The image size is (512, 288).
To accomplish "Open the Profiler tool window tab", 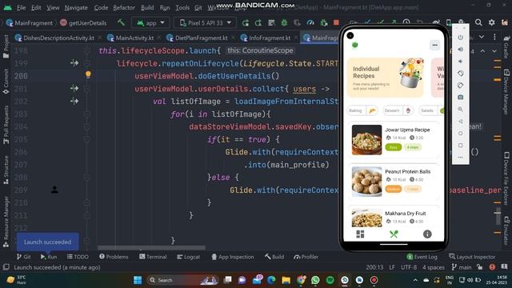I will click(306, 257).
